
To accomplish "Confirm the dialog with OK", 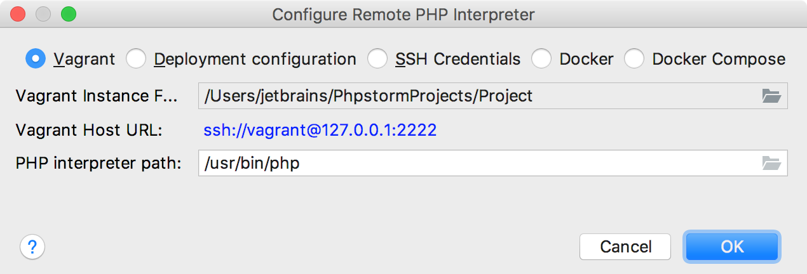I will pos(731,247).
